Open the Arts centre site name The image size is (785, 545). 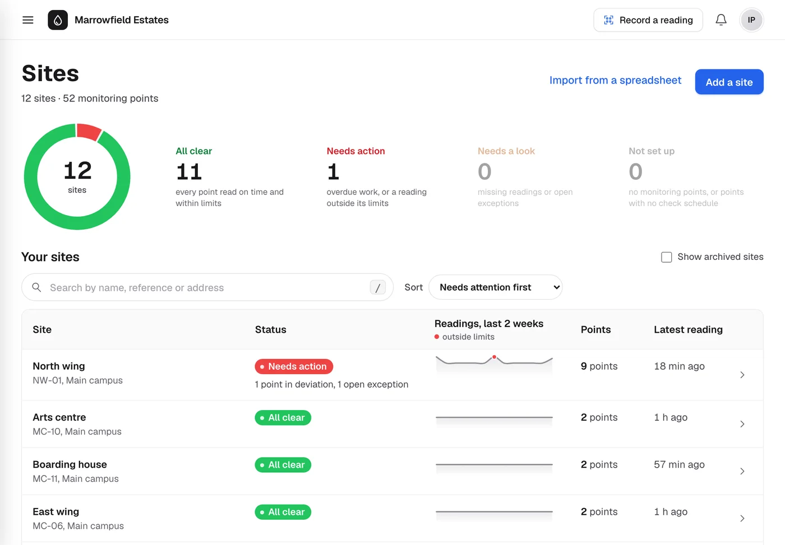[x=59, y=417]
